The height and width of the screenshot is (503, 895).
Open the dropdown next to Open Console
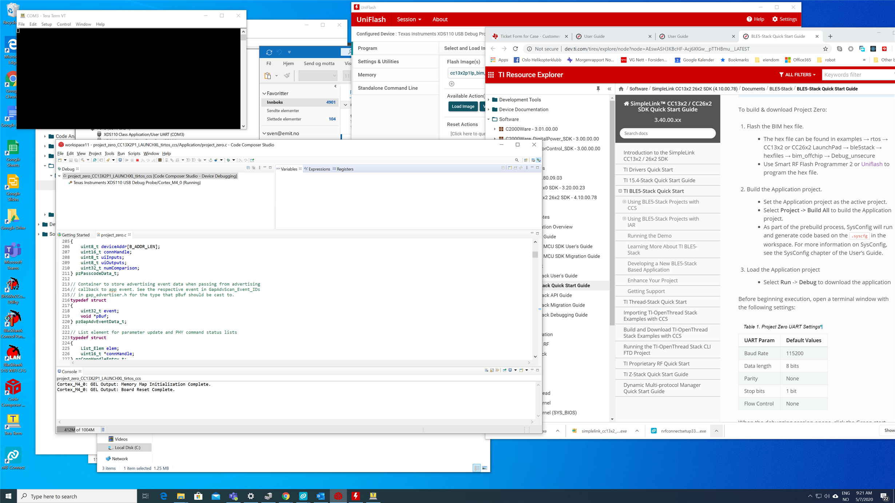point(526,370)
